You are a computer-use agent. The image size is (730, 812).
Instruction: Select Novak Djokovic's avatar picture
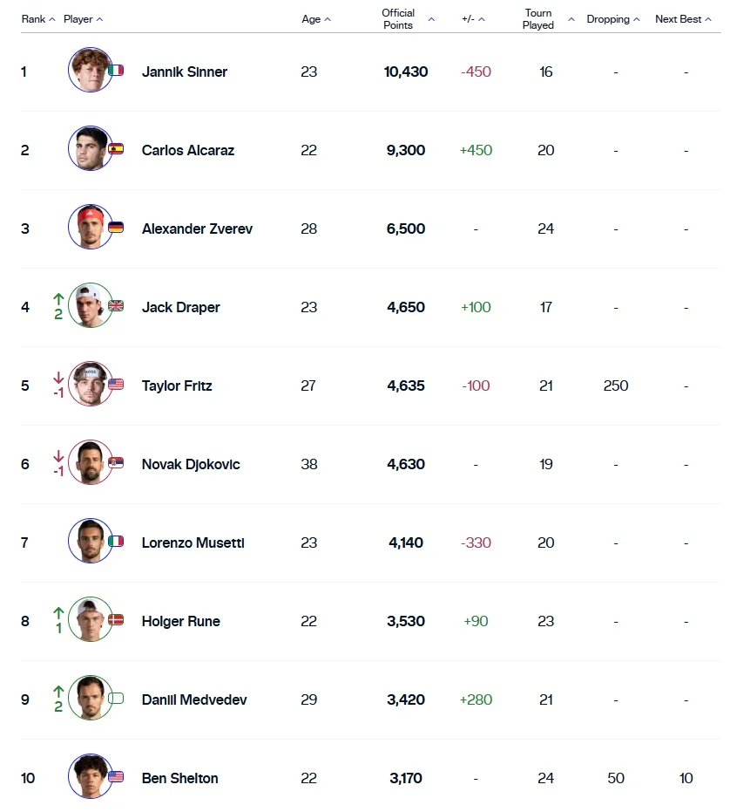[90, 463]
